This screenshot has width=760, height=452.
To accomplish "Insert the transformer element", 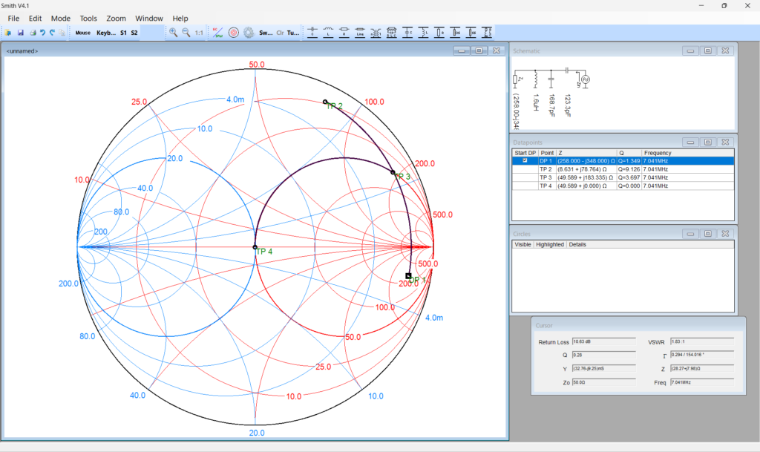I will [376, 33].
